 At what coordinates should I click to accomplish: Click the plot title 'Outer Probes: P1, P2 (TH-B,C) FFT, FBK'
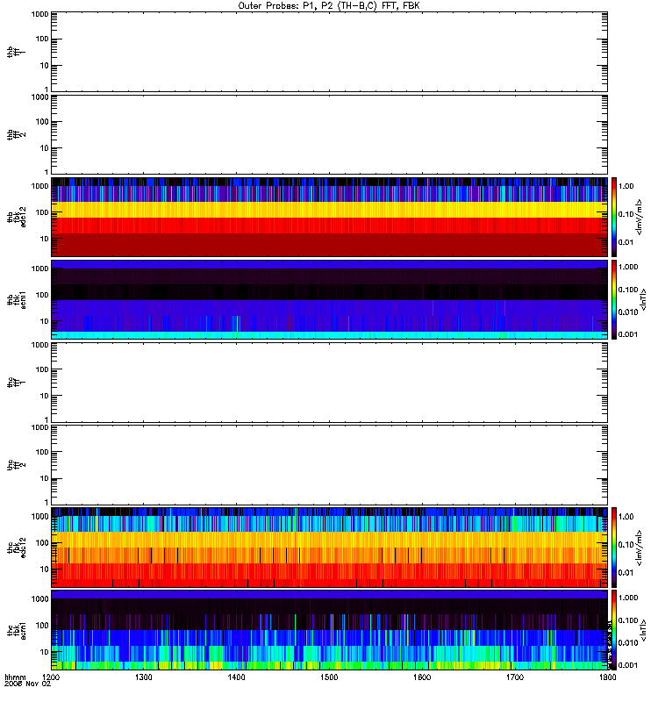point(329,6)
